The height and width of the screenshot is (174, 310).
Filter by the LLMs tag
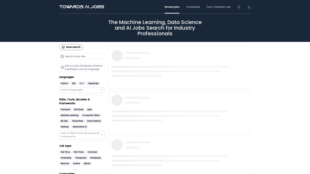click(x=89, y=110)
